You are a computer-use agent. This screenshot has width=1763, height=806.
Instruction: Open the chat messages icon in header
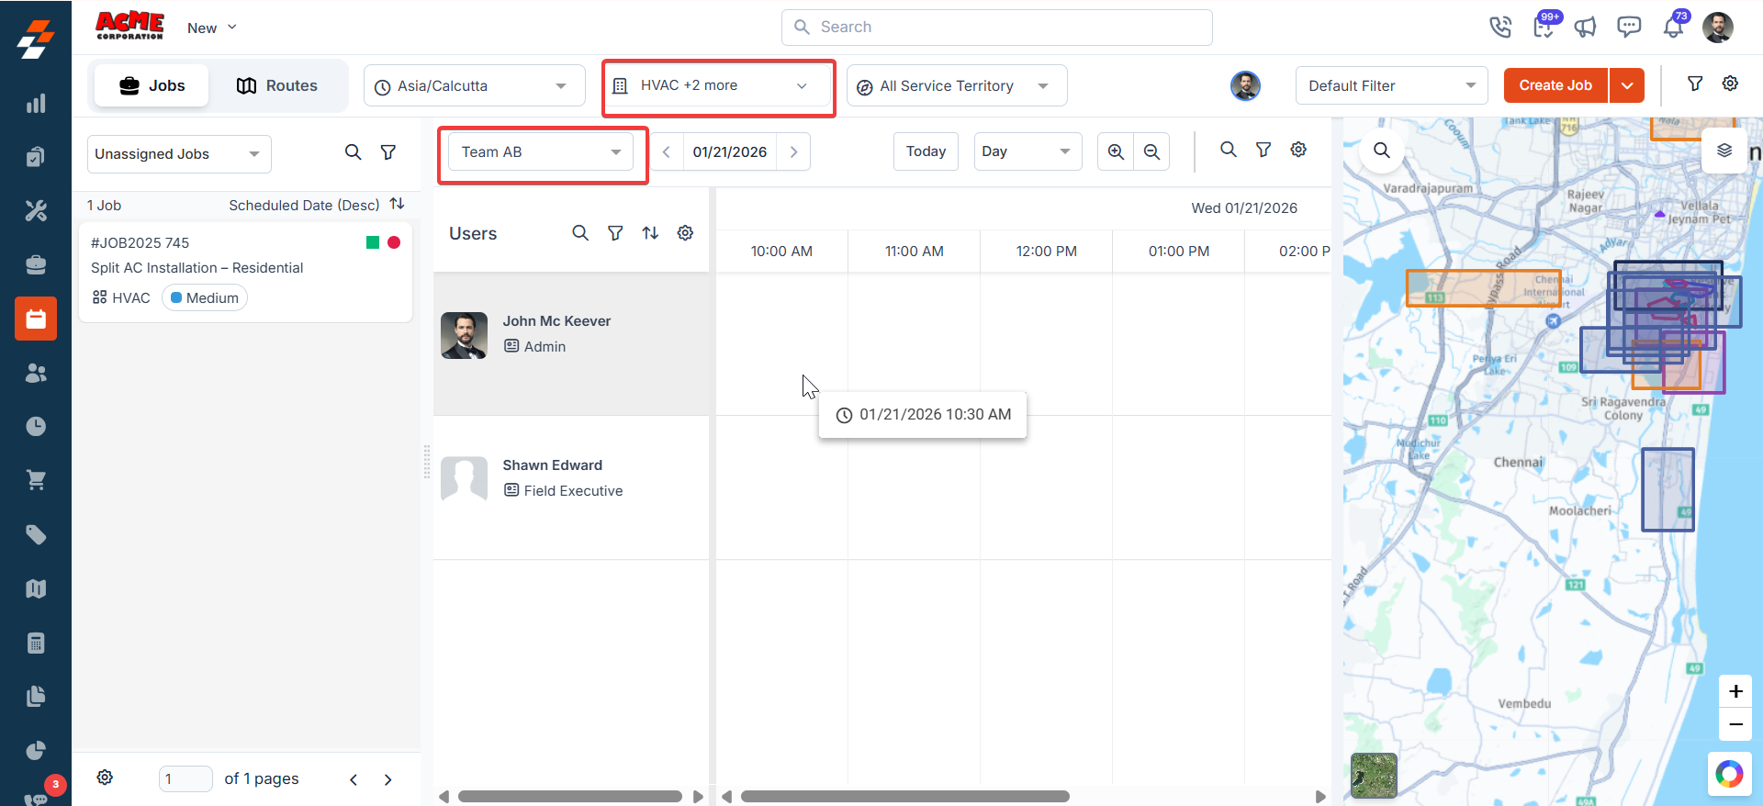coord(1629,28)
